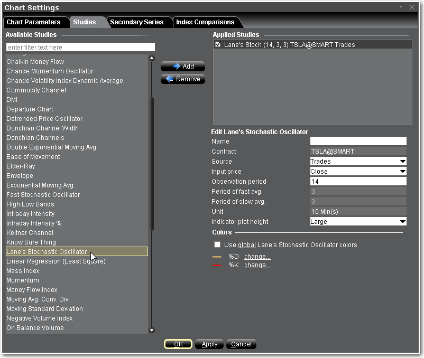
Task: Click the Remove arrow button
Action: click(x=183, y=79)
